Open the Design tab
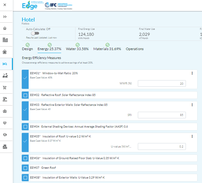202x183 pixels. click(x=27, y=49)
